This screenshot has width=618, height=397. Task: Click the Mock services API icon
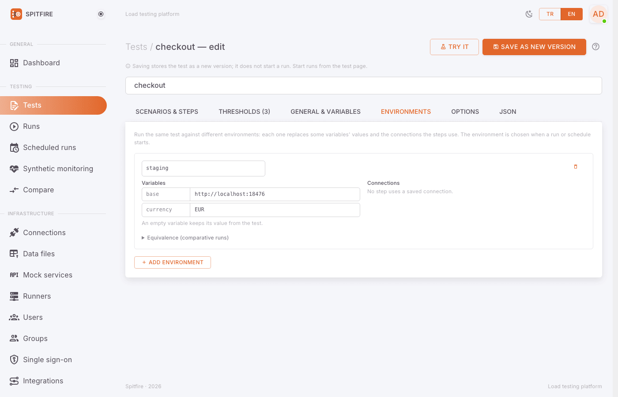pos(14,275)
